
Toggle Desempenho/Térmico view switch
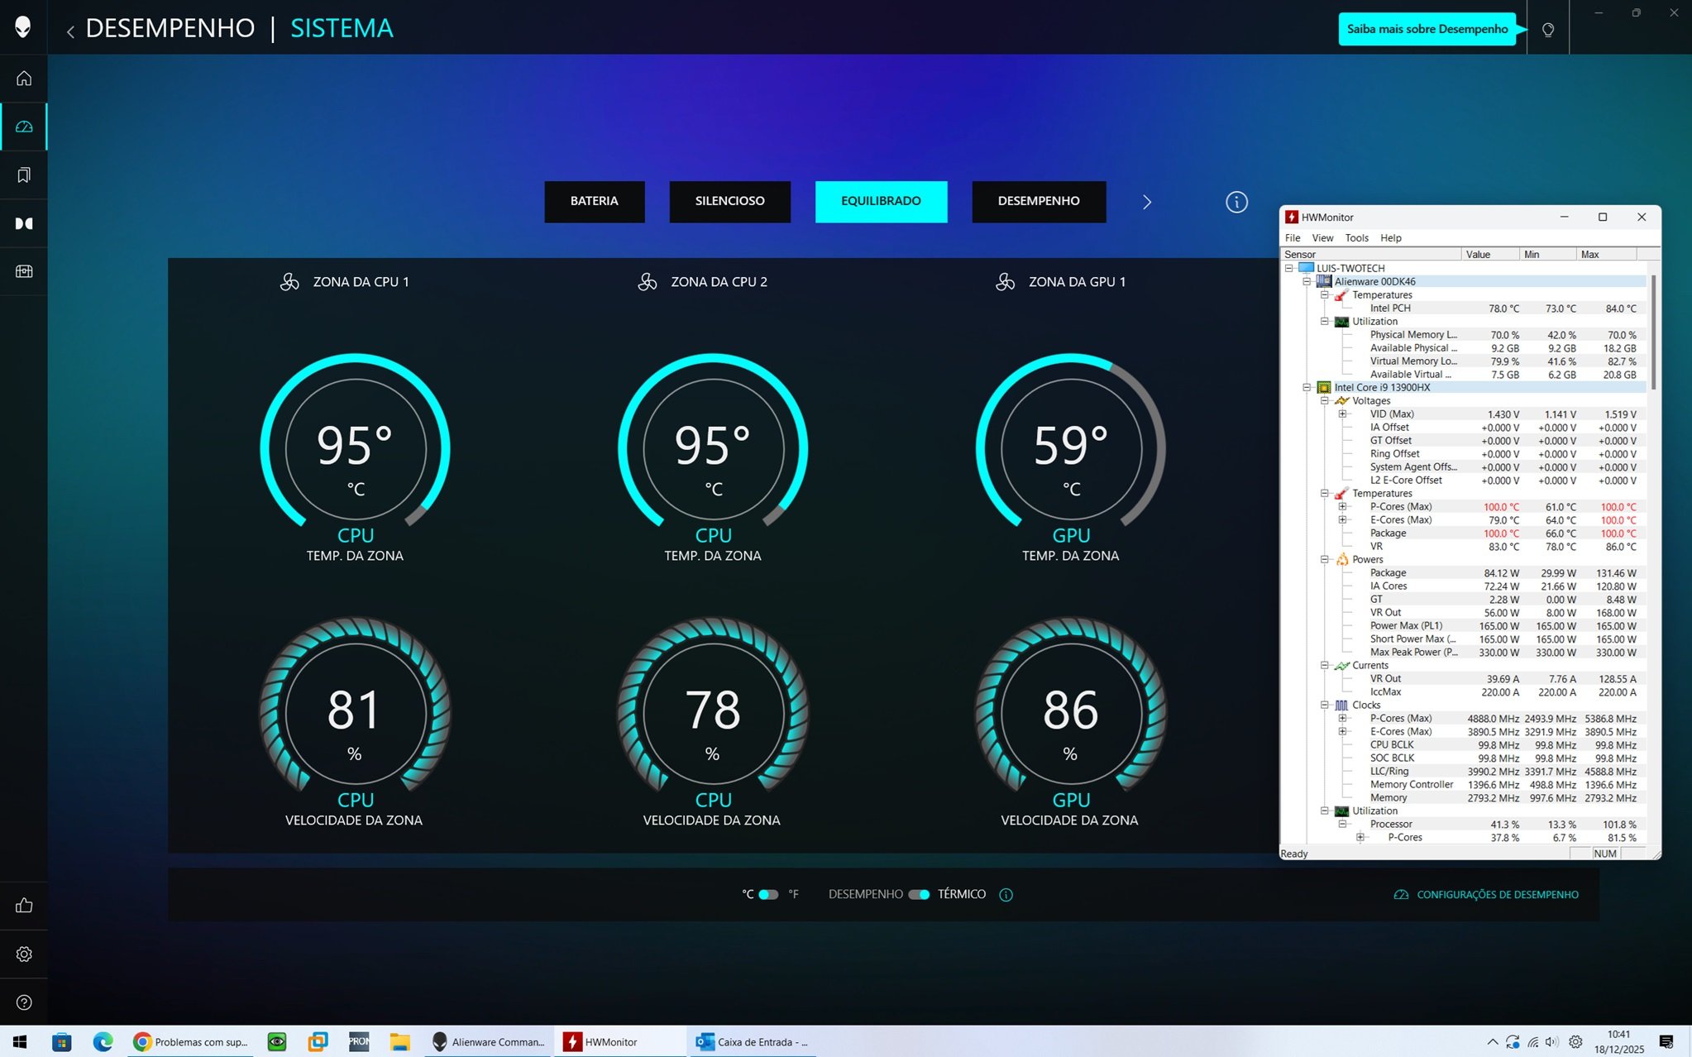pos(919,894)
